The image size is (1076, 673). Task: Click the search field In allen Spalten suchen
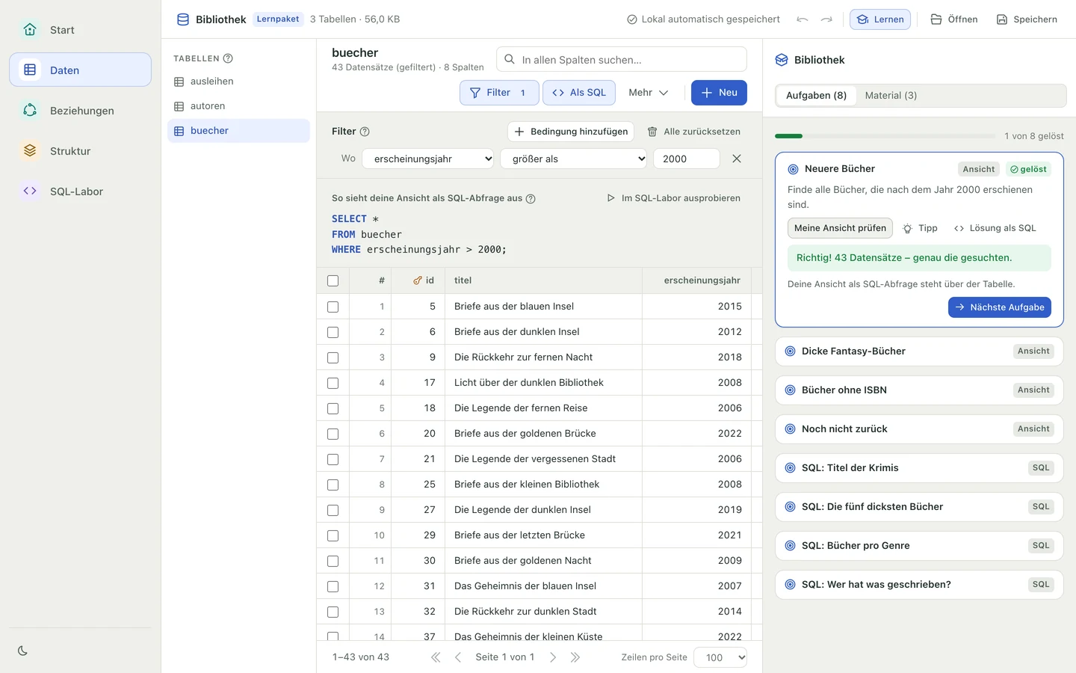[x=622, y=59]
